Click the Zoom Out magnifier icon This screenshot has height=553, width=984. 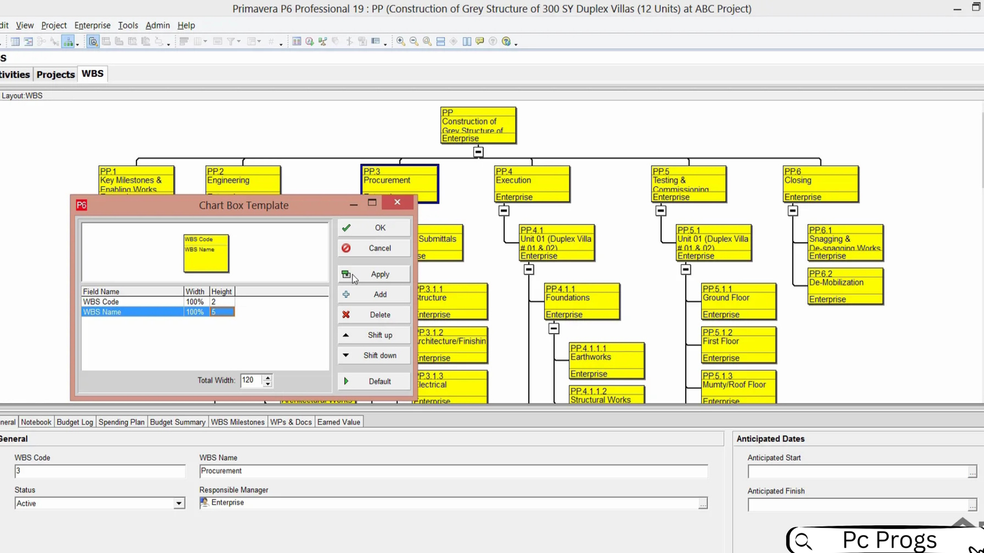pos(414,41)
